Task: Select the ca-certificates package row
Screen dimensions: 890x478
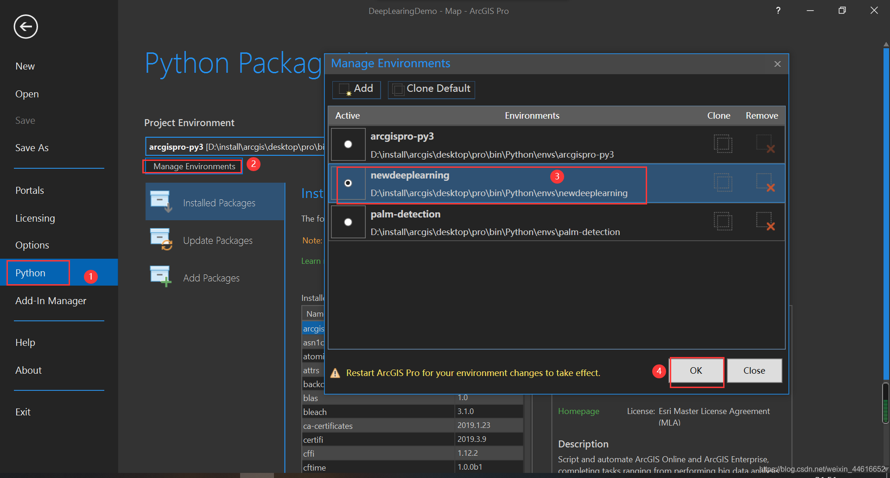Action: (x=412, y=426)
